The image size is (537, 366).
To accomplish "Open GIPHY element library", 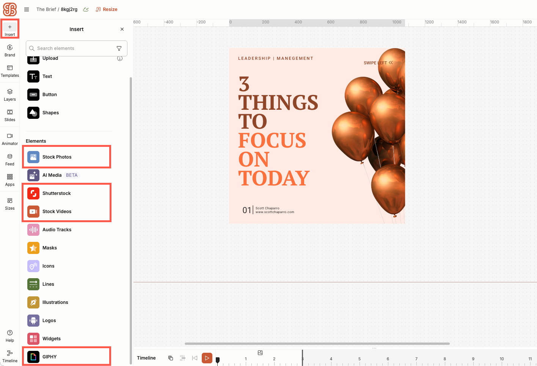I will coord(49,357).
